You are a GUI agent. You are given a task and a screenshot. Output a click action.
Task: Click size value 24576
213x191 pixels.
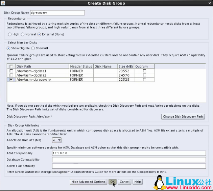coord(126,75)
